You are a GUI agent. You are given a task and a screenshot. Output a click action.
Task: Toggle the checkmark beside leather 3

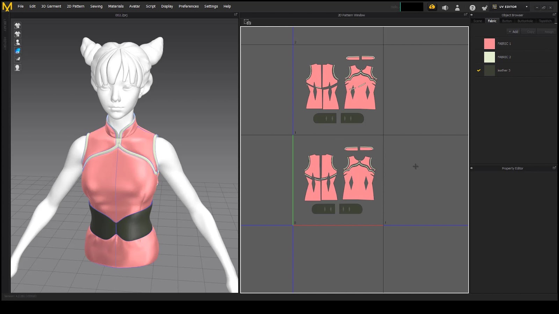coord(479,70)
